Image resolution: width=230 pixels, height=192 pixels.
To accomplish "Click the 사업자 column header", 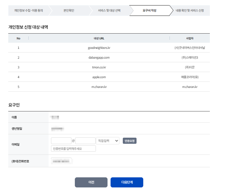I will pos(190,38).
